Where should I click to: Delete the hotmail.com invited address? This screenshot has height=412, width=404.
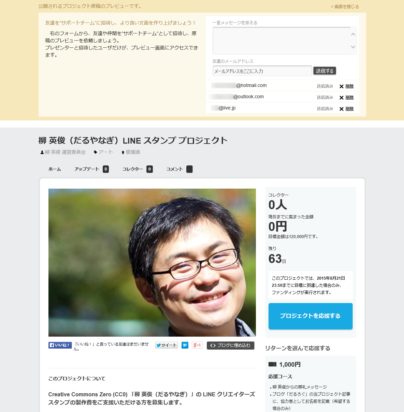tap(347, 86)
